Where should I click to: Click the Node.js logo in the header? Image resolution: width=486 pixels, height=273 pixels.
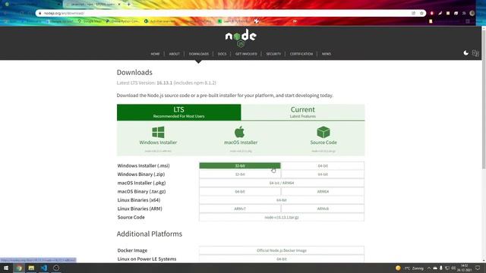click(x=241, y=38)
